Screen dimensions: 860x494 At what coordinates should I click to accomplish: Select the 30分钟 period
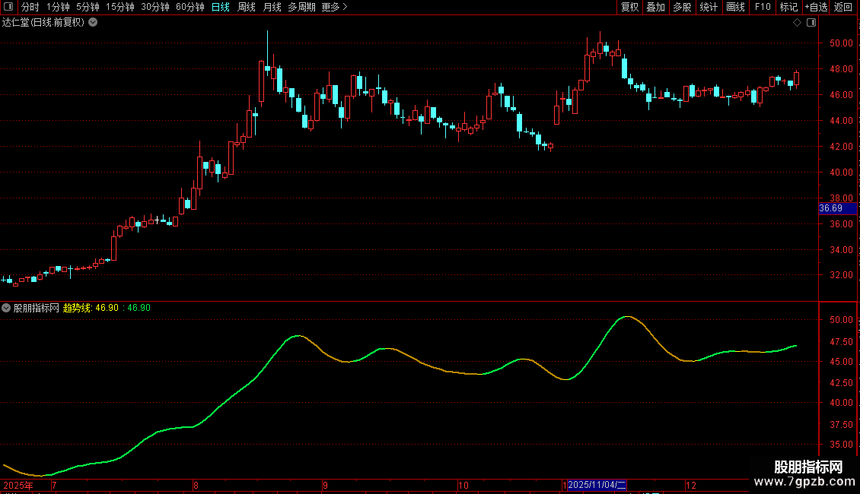point(155,7)
